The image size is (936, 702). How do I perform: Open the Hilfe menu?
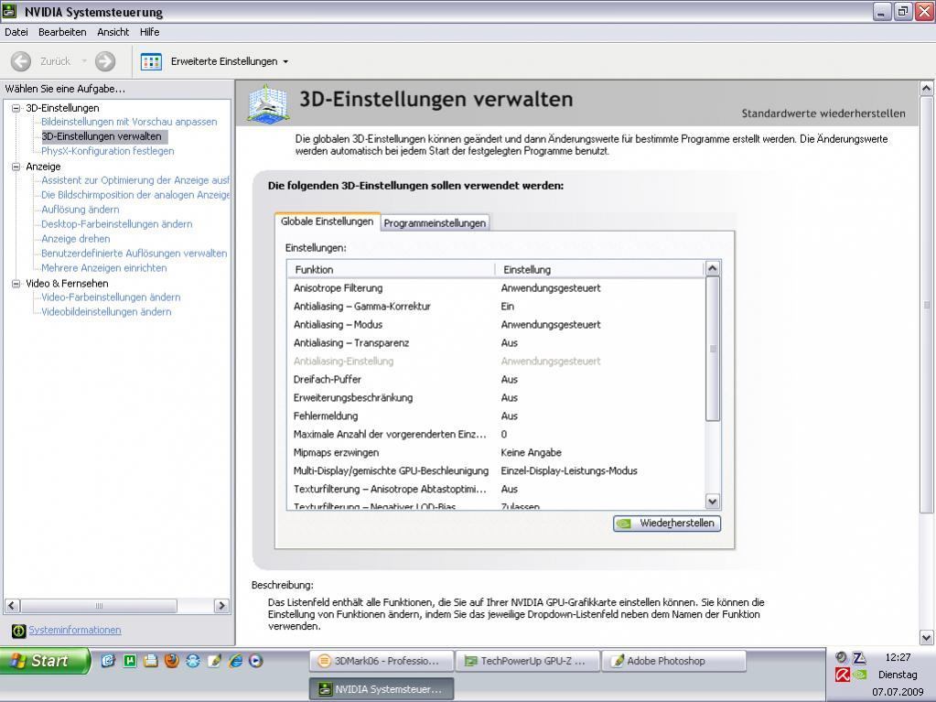[150, 32]
